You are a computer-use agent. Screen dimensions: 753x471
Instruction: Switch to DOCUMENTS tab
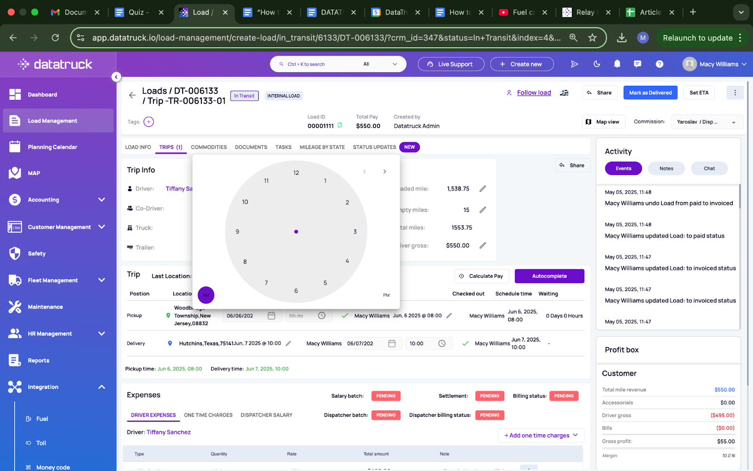click(251, 147)
